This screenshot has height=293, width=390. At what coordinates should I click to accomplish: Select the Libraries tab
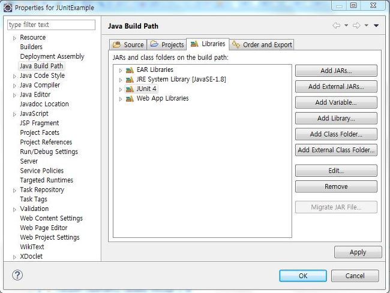(x=208, y=44)
